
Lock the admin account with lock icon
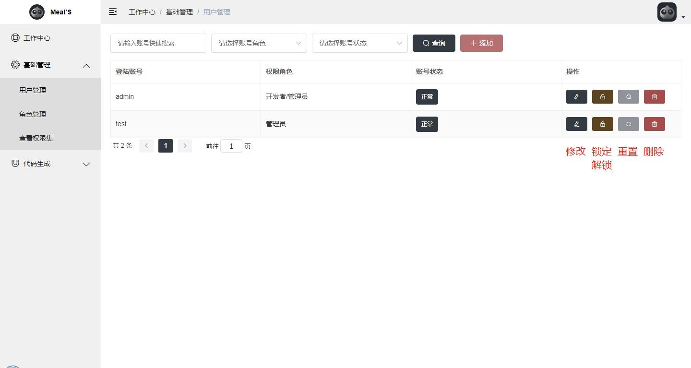coord(602,97)
